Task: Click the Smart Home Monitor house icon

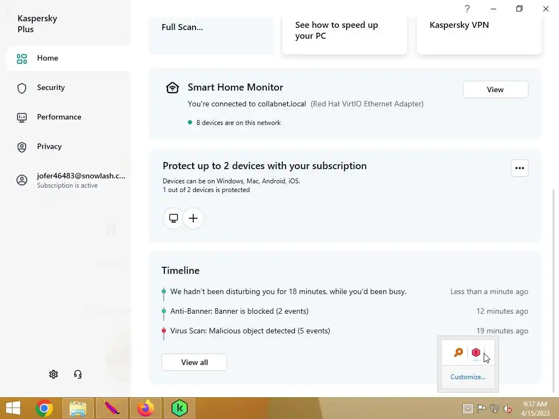Action: click(173, 87)
